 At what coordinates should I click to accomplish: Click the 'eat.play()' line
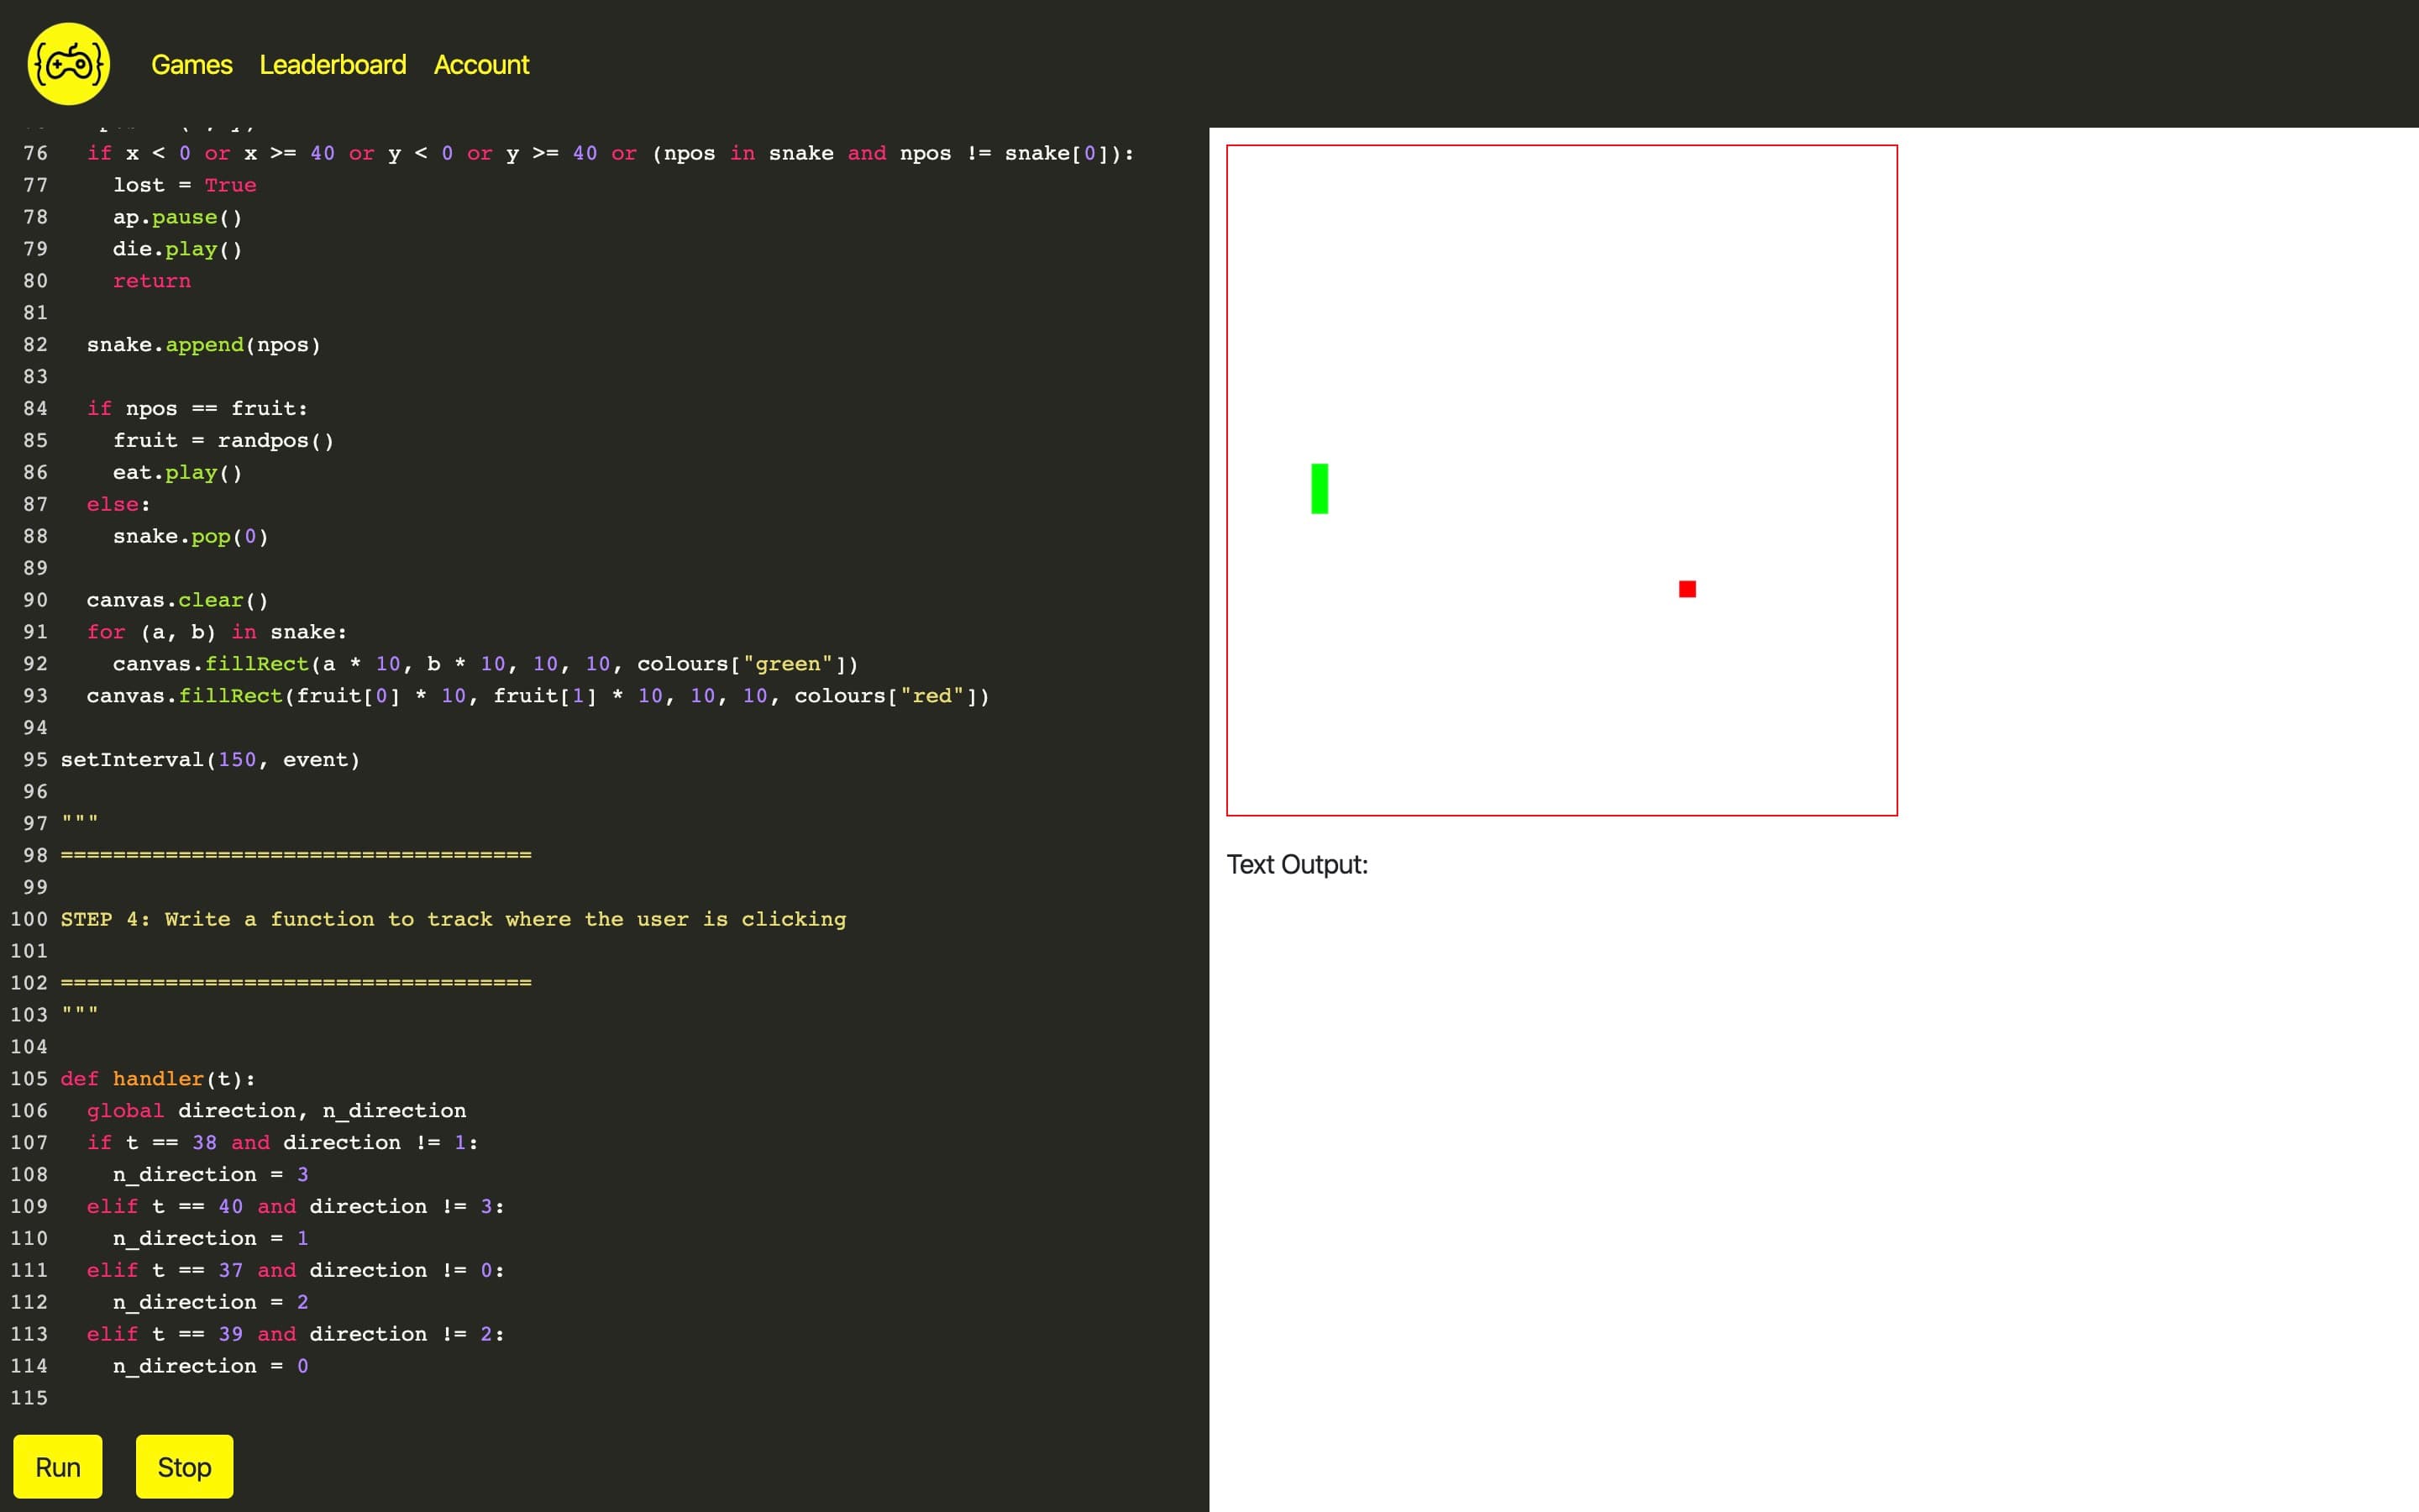178,473
